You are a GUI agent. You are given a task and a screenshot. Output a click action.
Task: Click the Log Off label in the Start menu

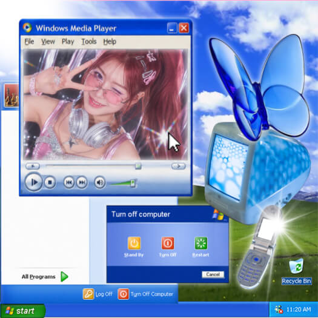click(104, 294)
